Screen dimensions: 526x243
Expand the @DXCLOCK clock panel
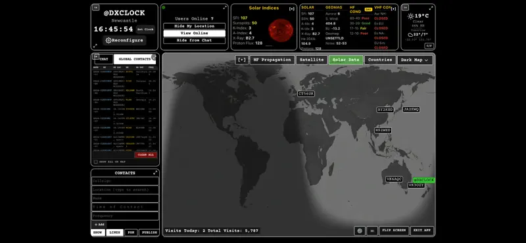[95, 45]
